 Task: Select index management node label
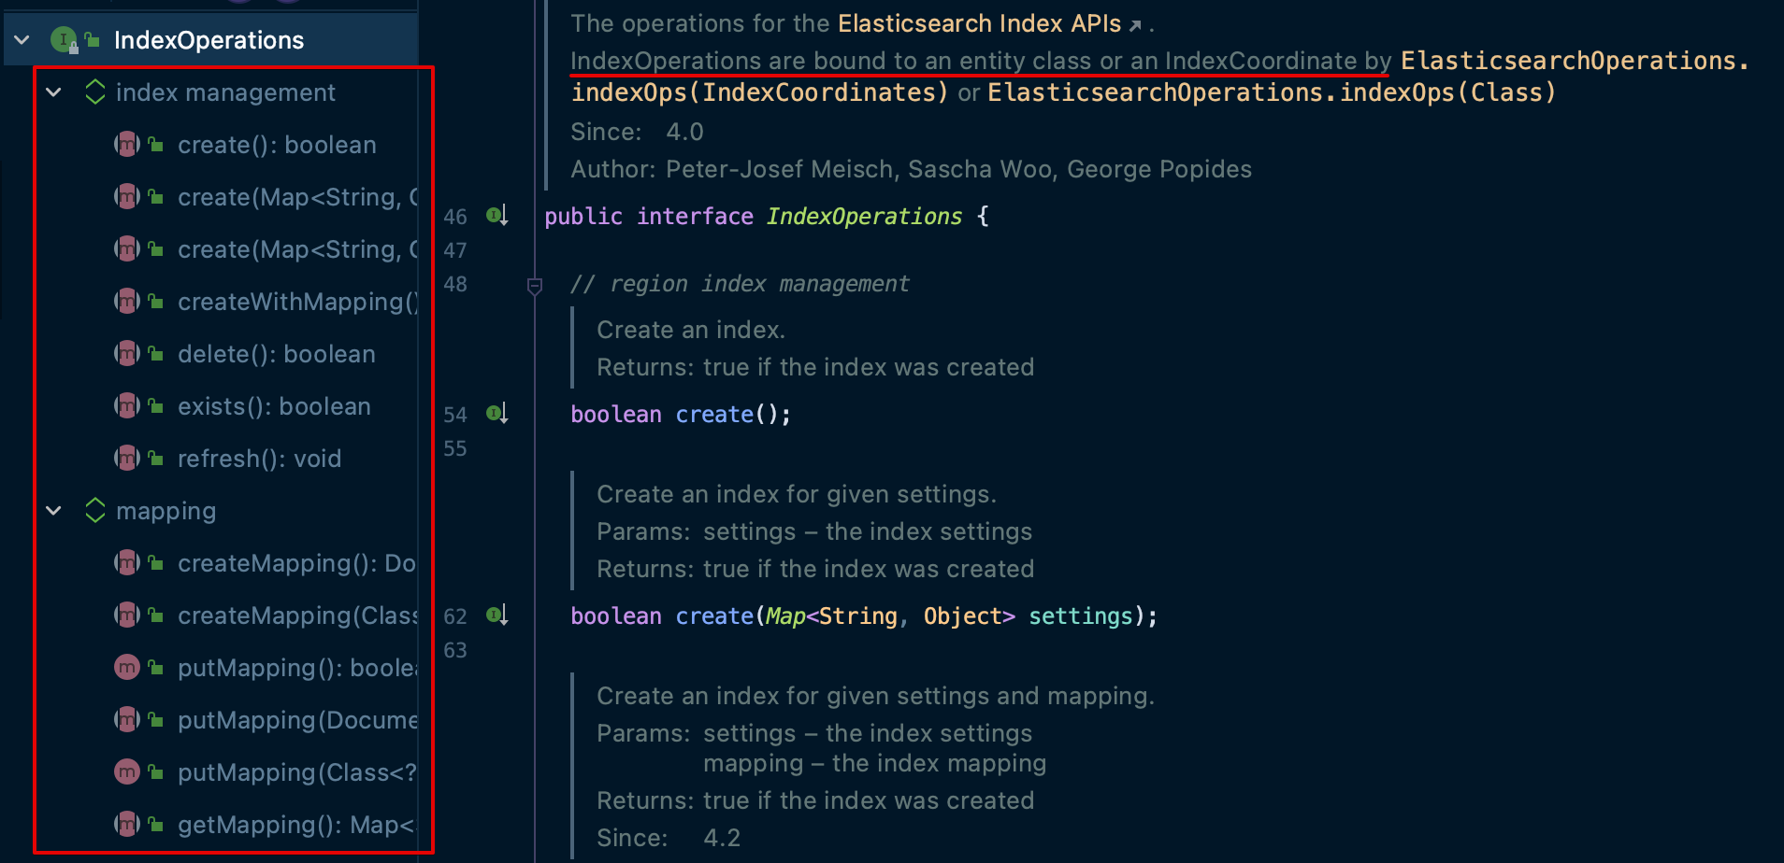coord(225,92)
